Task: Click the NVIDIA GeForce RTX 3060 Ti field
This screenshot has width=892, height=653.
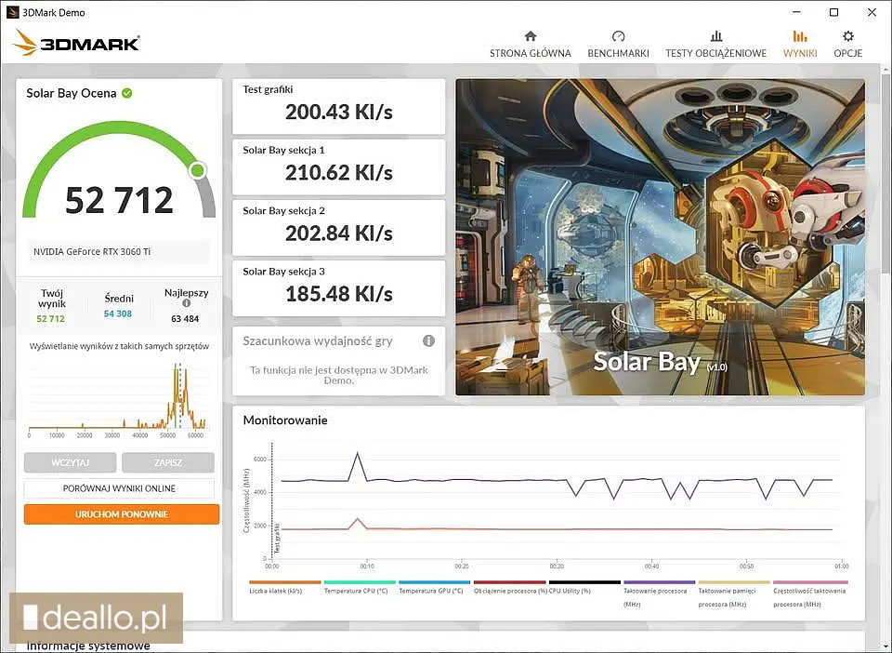Action: pos(118,251)
